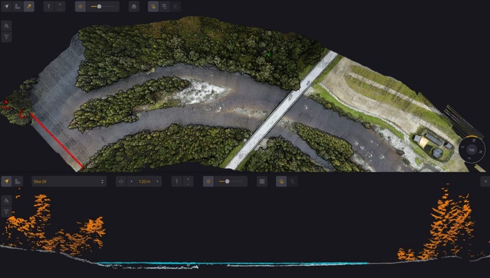The height and width of the screenshot is (278, 490).
Task: Select the ruler tool in the profile toolbar
Action: click(x=18, y=181)
